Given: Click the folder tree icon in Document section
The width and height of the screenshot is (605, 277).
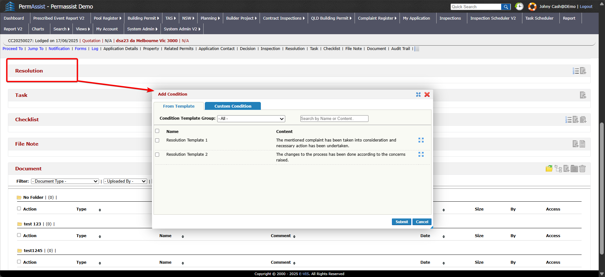Looking at the screenshot, I should click(558, 169).
